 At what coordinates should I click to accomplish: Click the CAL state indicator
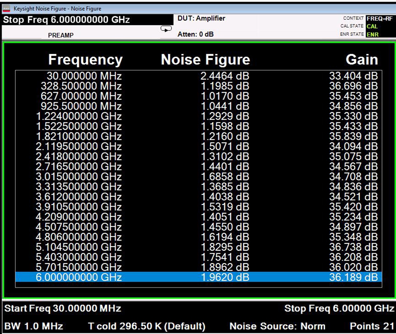click(x=372, y=26)
